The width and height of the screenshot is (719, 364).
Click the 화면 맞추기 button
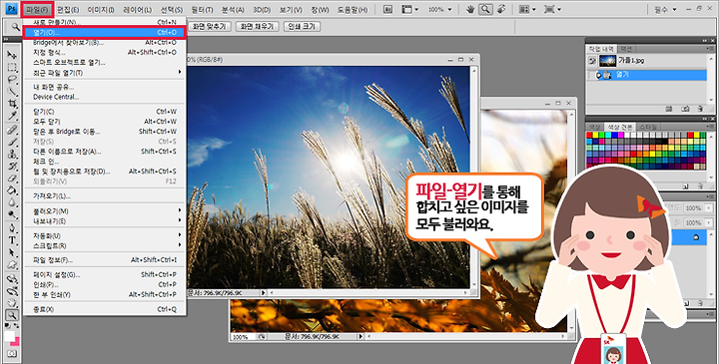(x=210, y=27)
